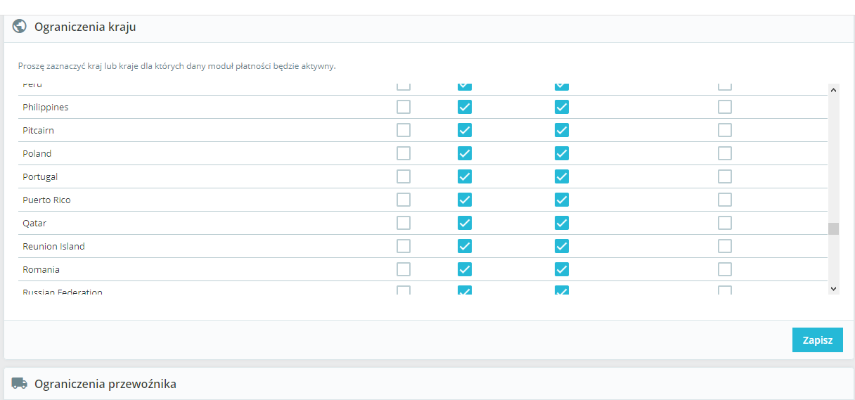Click the Puerto Rico country name
855x400 pixels.
tap(46, 200)
